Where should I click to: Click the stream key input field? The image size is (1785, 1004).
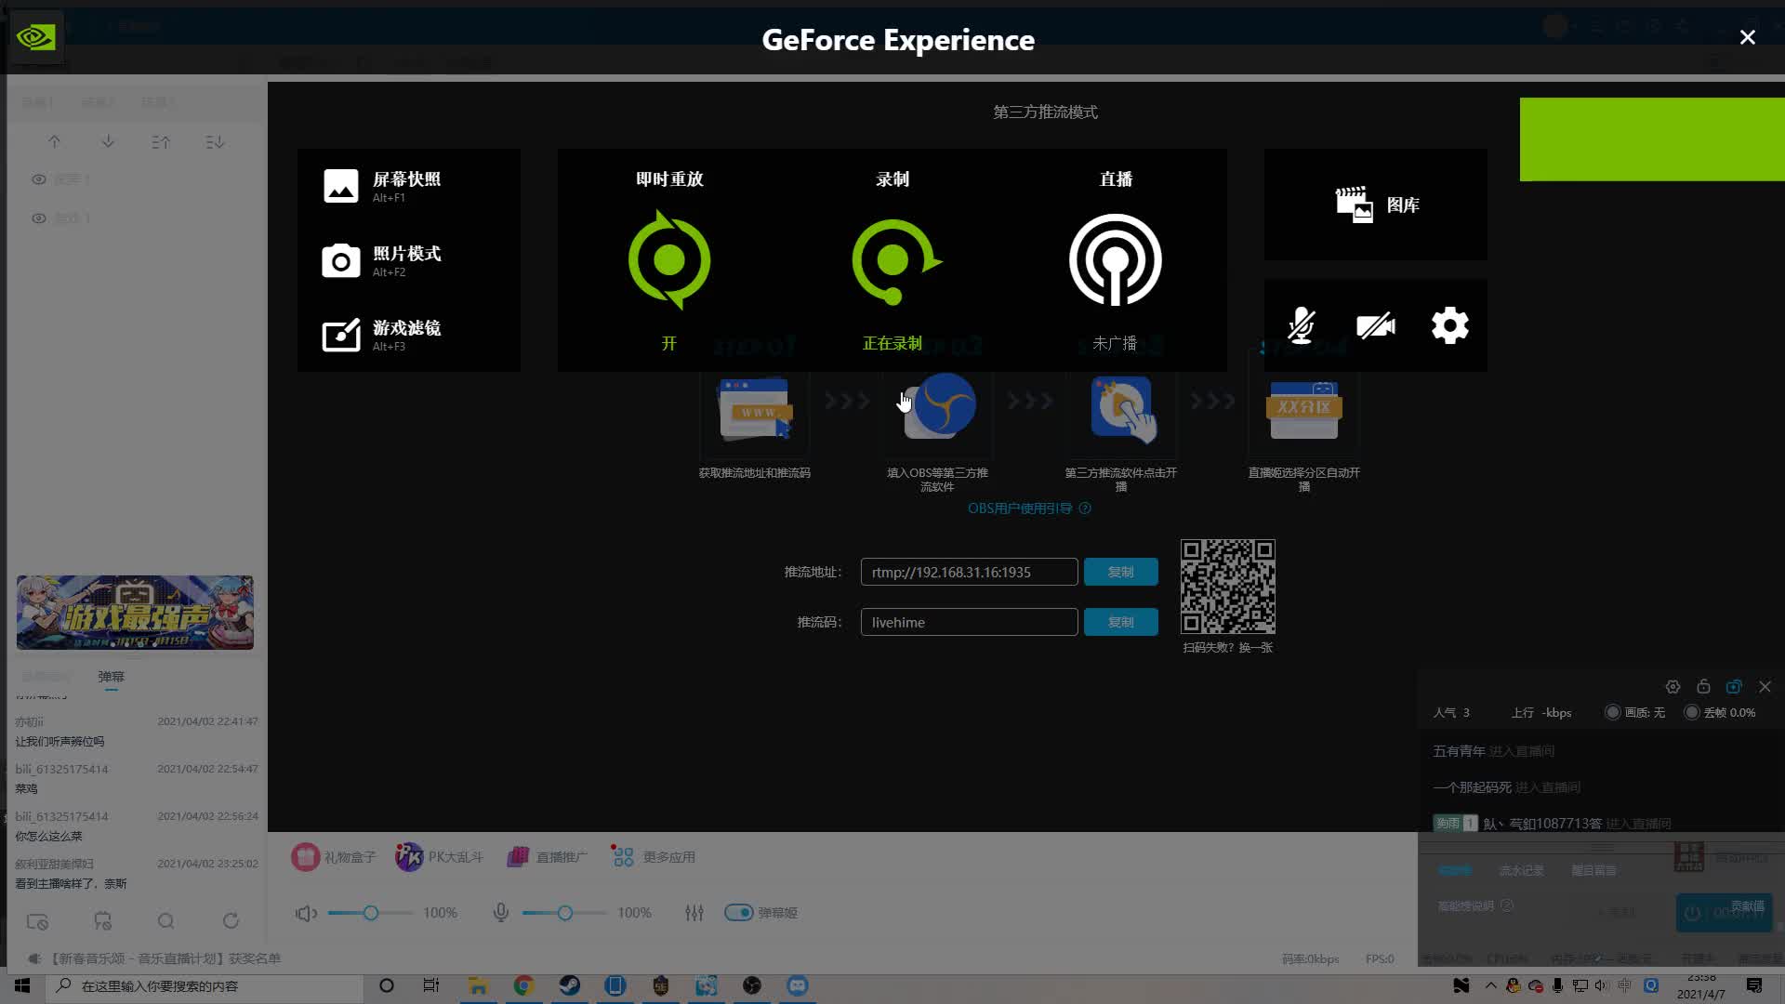click(969, 622)
